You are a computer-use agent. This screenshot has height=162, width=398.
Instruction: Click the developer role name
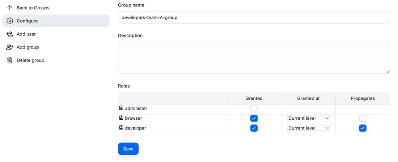(x=136, y=128)
